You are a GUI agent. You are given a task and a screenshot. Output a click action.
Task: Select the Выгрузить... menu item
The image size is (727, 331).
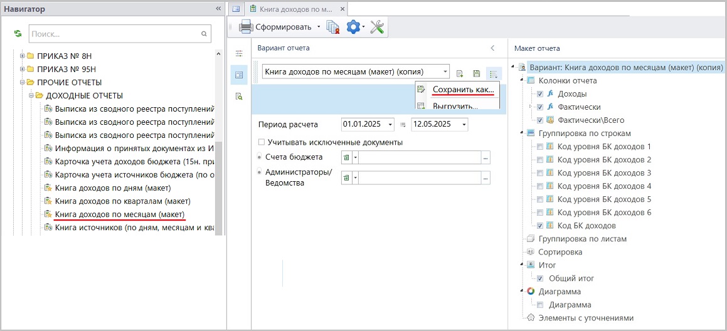(457, 105)
